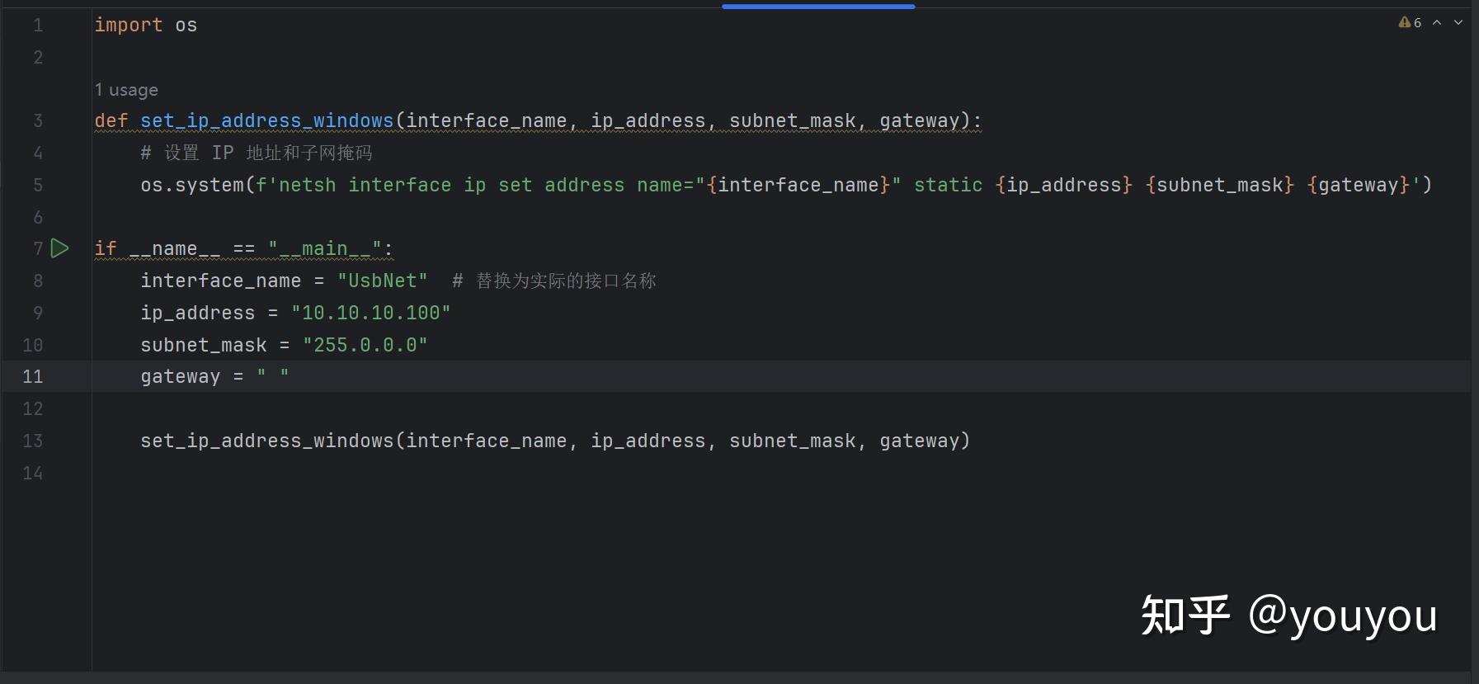Click the set_ip_address_windows call on line 13
1479x684 pixels.
(555, 441)
